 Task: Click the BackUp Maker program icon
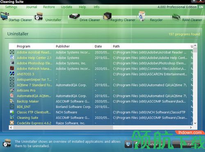click(12, 101)
